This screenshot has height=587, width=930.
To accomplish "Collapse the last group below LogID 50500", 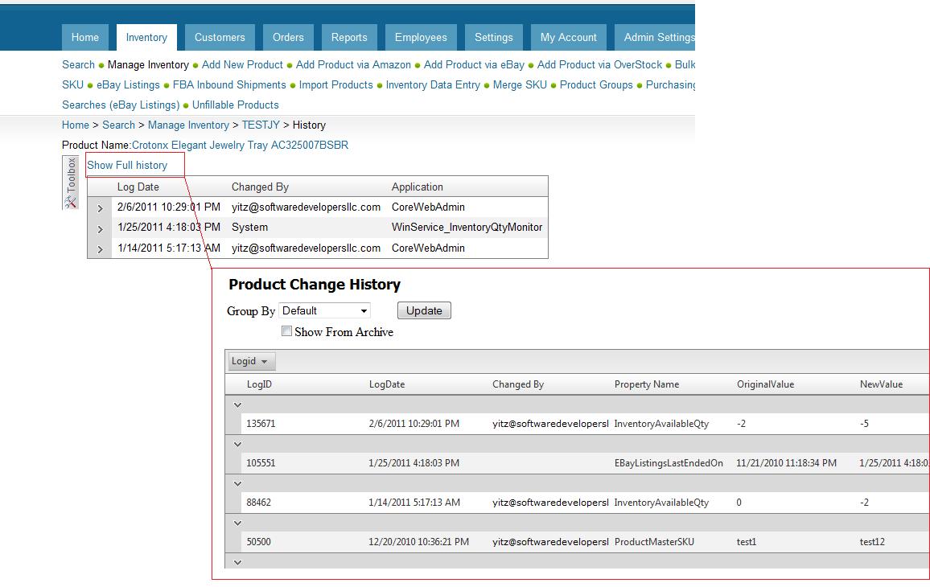I will click(x=238, y=562).
